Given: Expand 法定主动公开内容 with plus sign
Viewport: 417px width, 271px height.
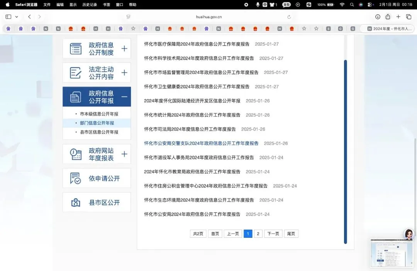Looking at the screenshot, I should [124, 73].
